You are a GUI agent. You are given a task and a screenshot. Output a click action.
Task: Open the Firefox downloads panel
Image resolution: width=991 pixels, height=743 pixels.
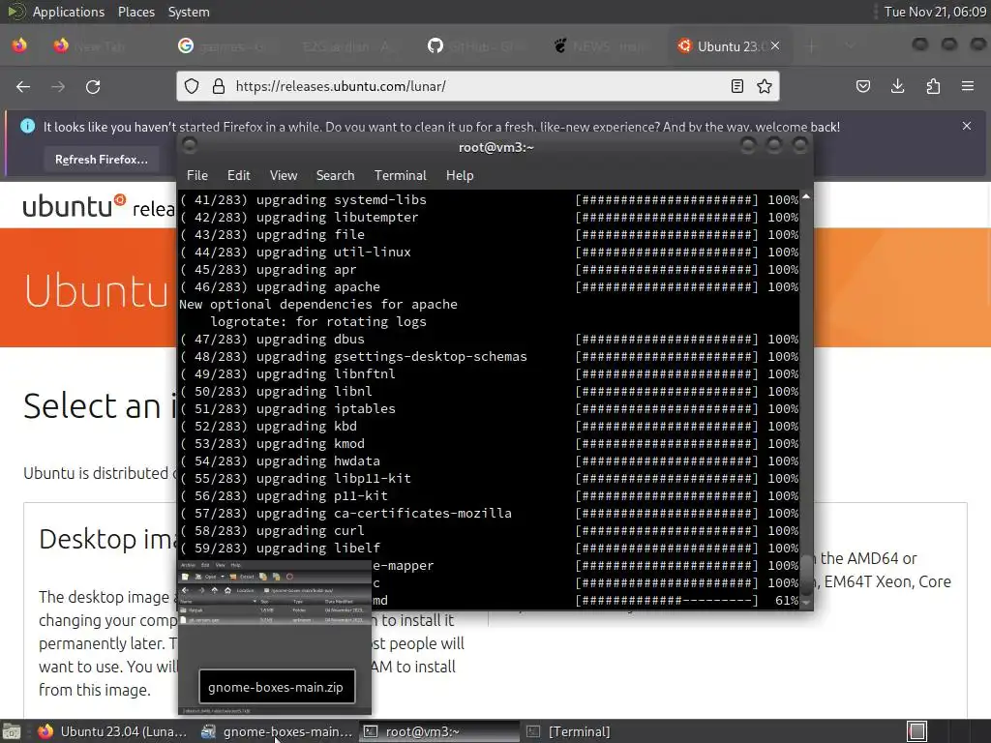(x=897, y=86)
